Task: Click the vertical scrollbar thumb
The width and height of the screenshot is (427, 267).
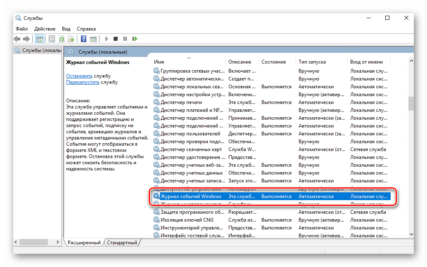Action: pyautogui.click(x=411, y=104)
